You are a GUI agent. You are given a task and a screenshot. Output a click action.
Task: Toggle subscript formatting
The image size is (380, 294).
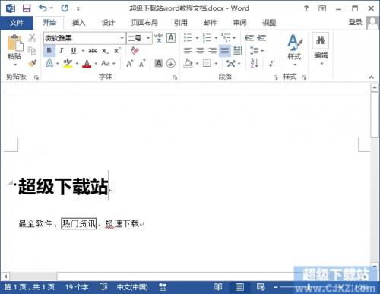(105, 51)
